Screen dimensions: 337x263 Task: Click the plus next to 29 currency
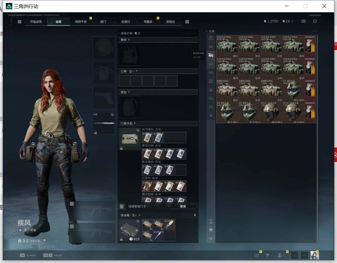coord(292,21)
